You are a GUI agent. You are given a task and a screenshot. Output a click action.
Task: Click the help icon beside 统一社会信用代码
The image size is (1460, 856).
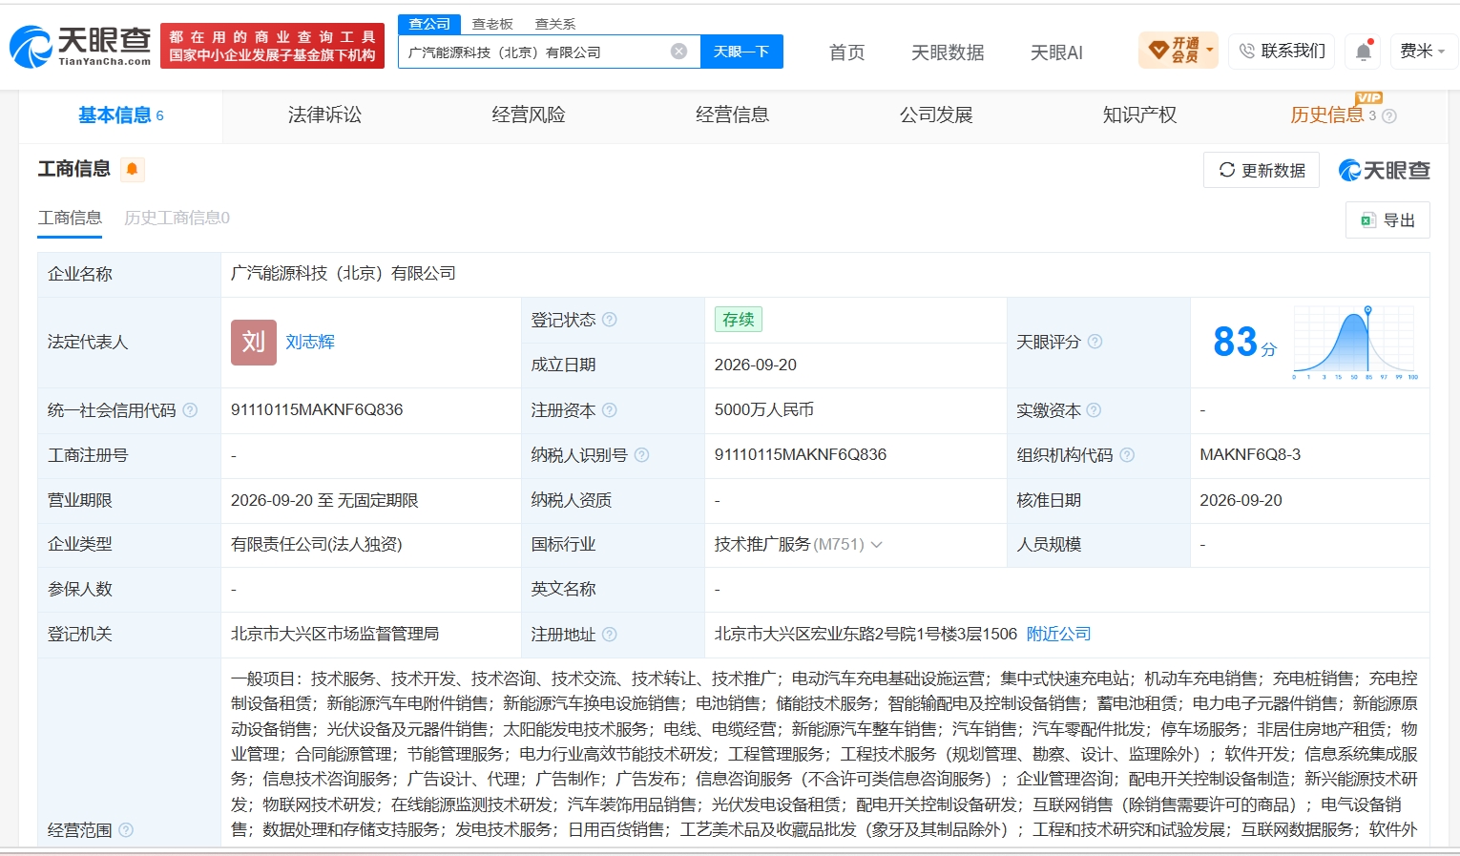coord(190,410)
